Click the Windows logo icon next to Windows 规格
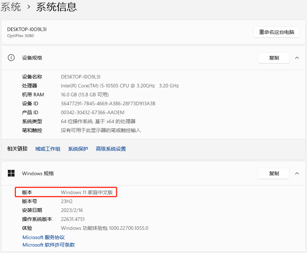The image size is (307, 253). [11, 173]
